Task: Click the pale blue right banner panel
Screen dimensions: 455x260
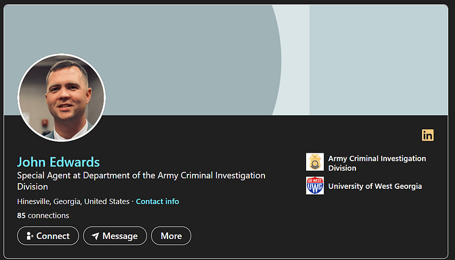Action: (379, 60)
